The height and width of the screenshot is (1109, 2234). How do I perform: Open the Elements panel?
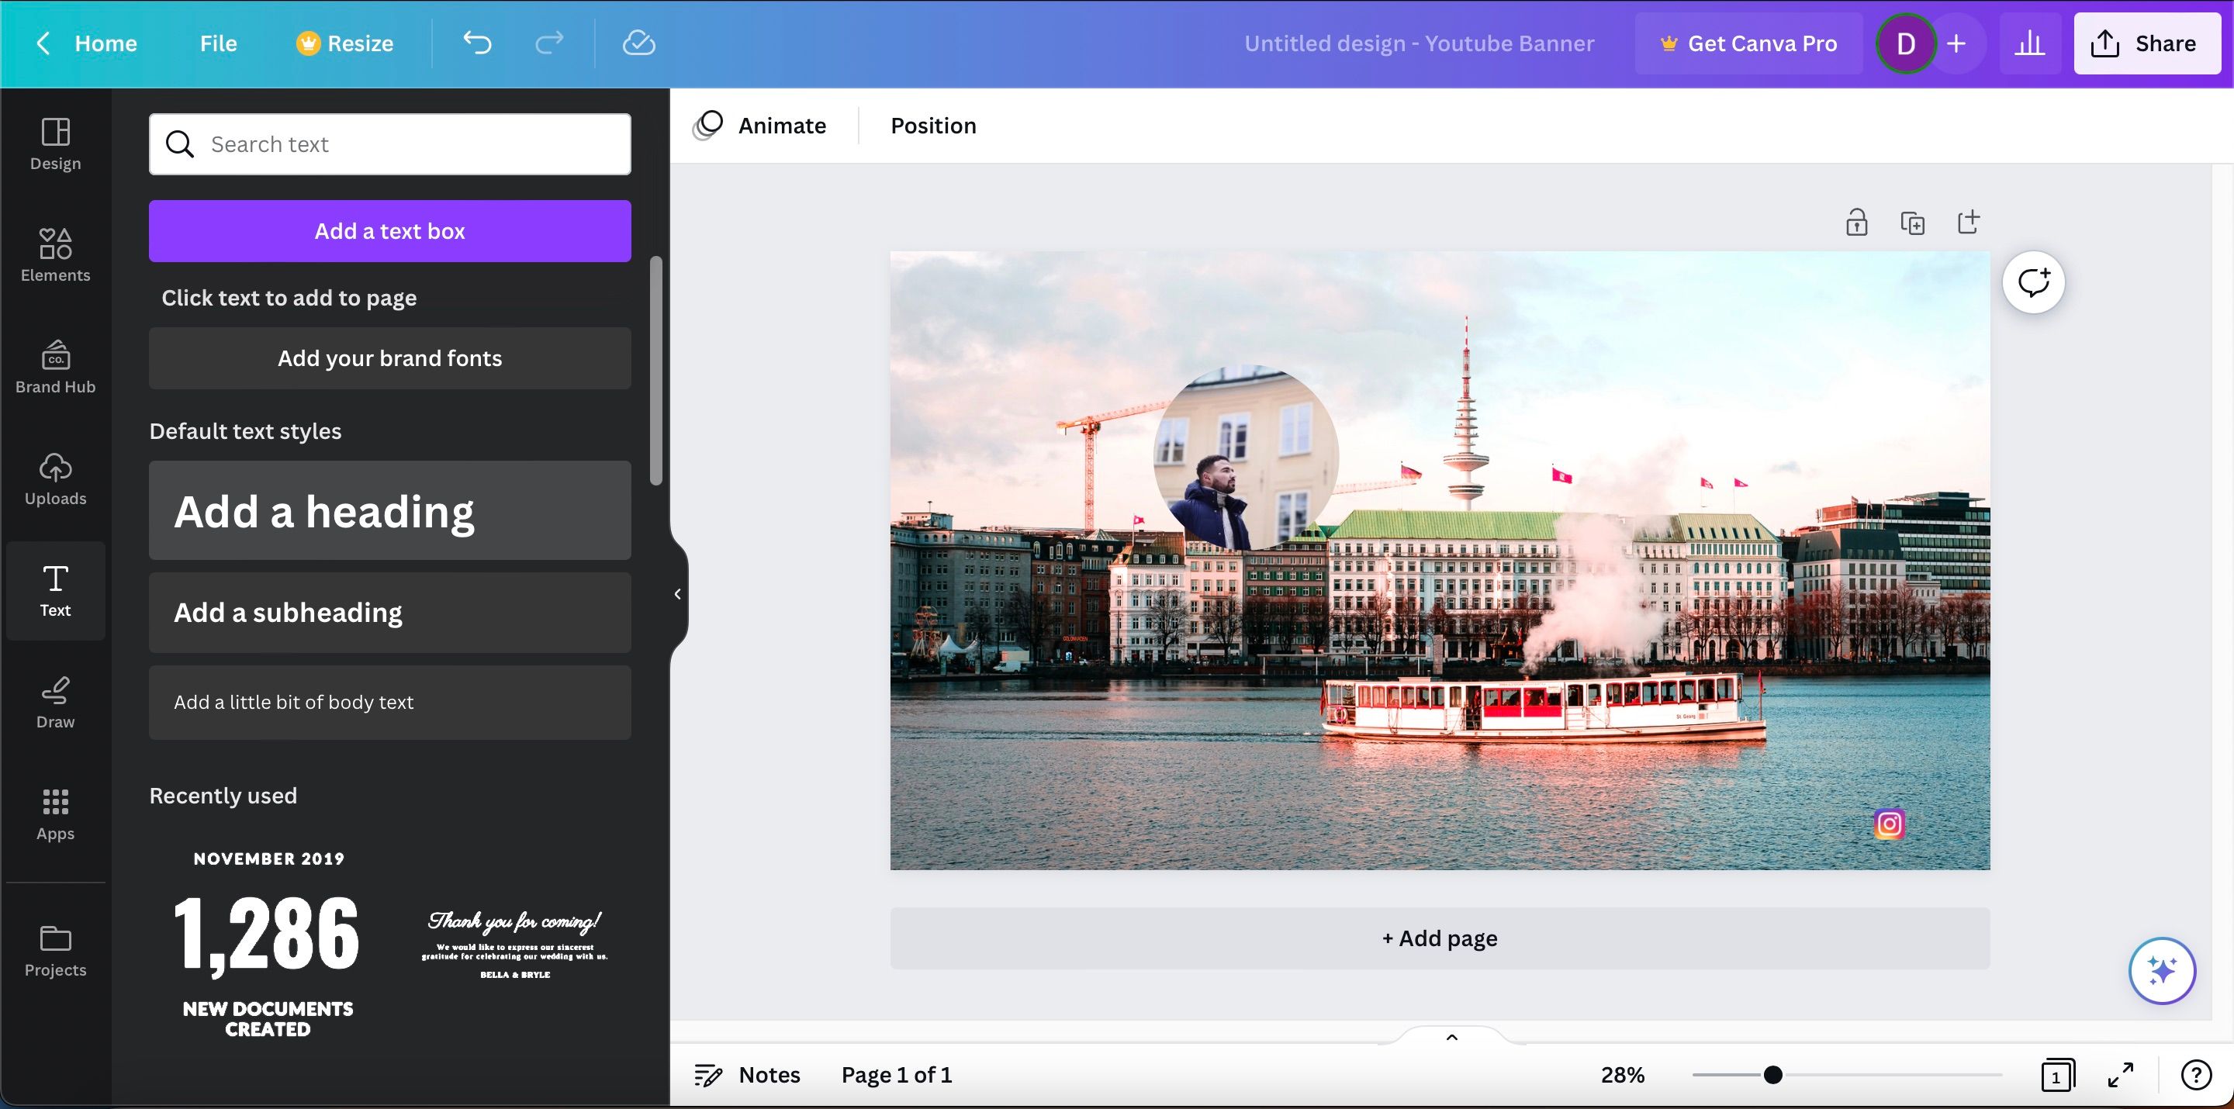(54, 255)
